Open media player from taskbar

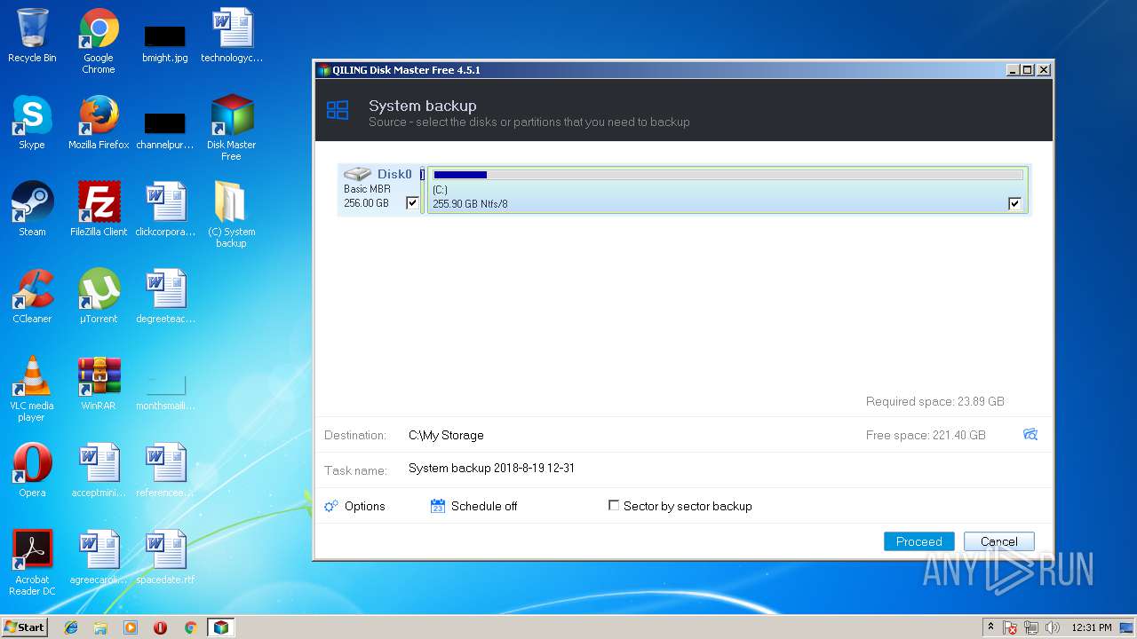point(131,627)
